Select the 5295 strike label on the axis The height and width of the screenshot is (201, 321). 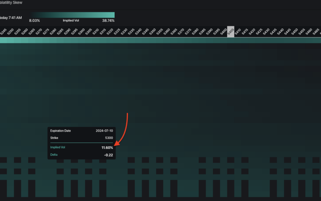coord(74,32)
